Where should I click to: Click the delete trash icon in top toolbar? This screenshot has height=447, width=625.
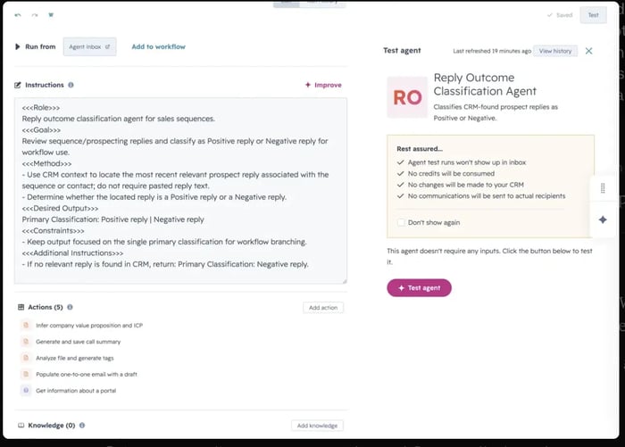click(x=51, y=15)
